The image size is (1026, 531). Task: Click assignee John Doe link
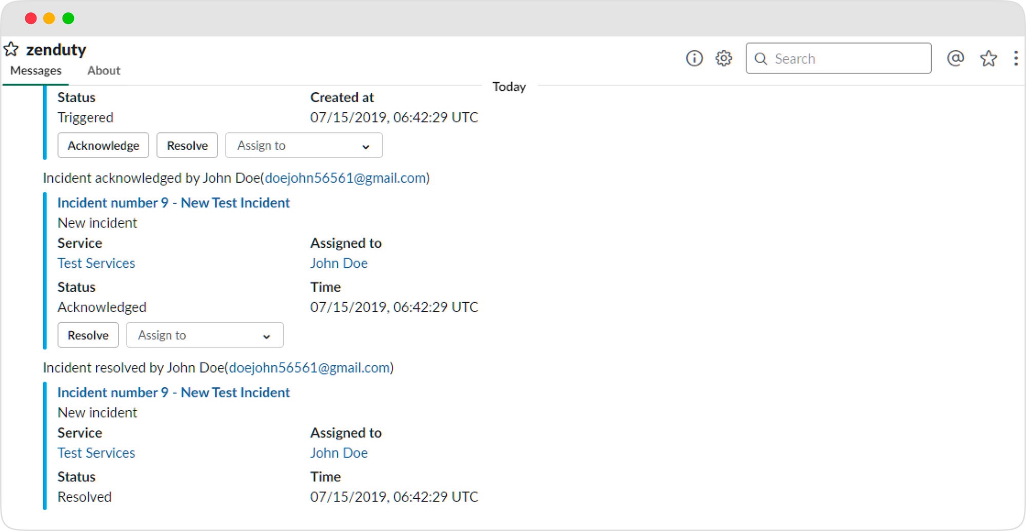339,263
